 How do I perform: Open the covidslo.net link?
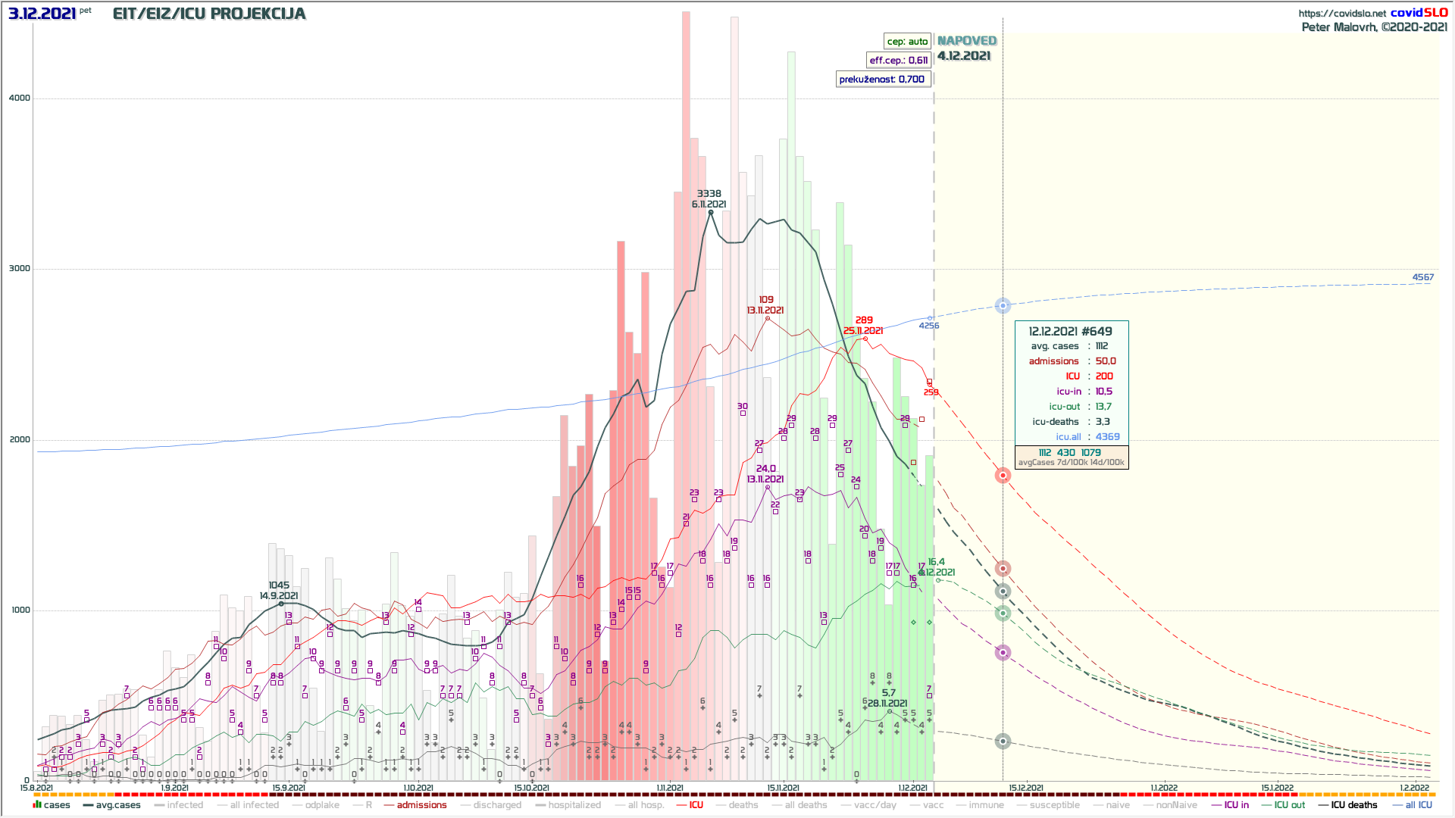pyautogui.click(x=1341, y=13)
